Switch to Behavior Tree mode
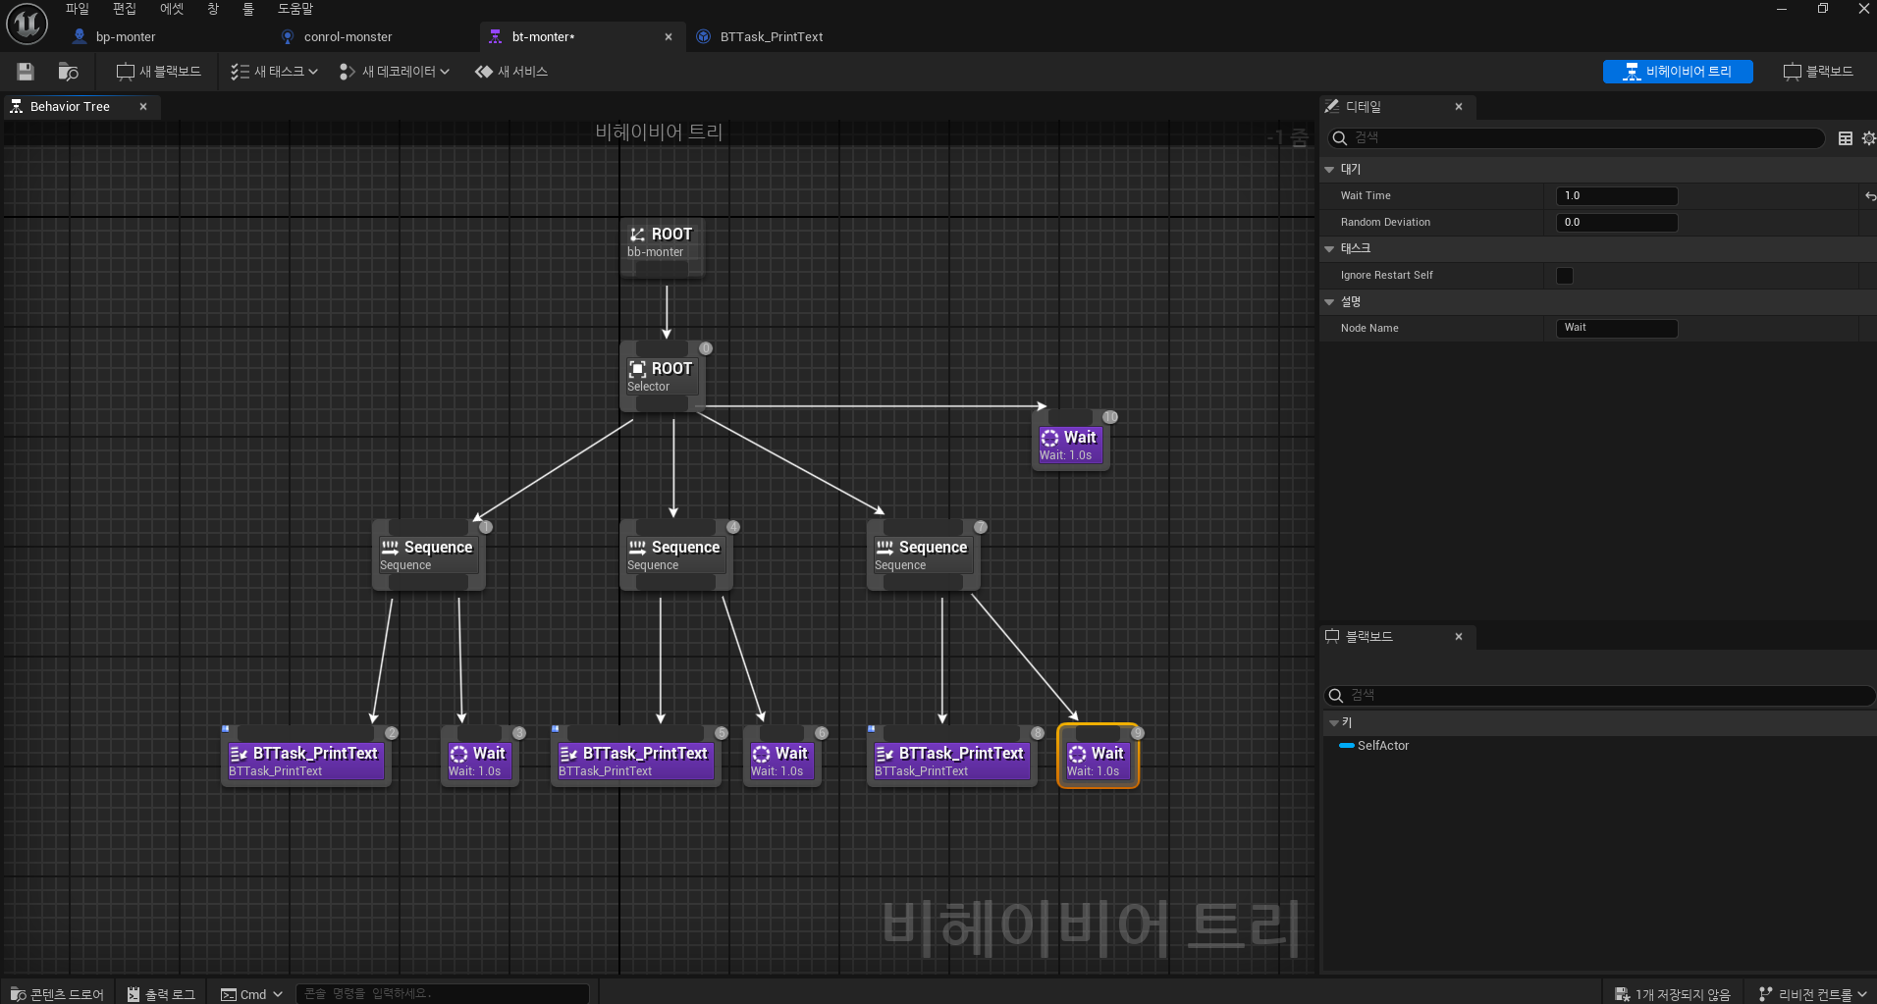The image size is (1877, 1004). (1678, 72)
